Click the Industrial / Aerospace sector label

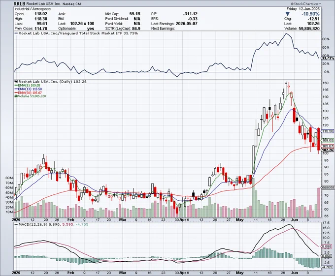tap(33, 9)
